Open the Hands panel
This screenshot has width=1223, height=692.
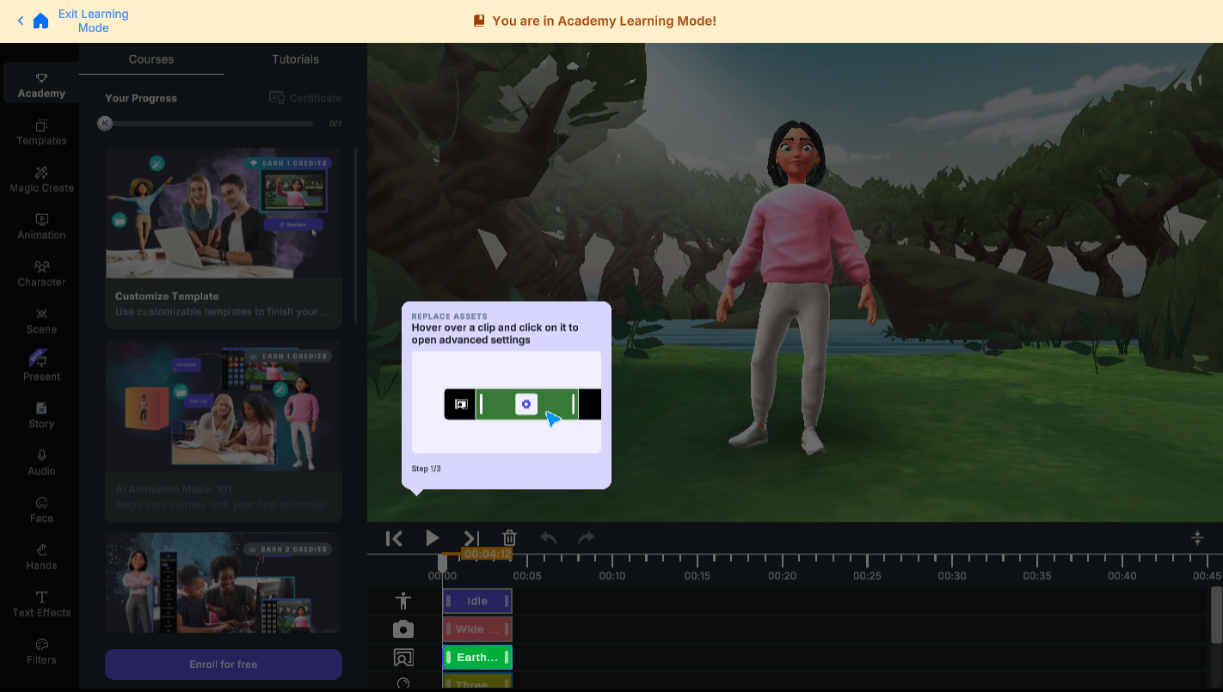40,557
